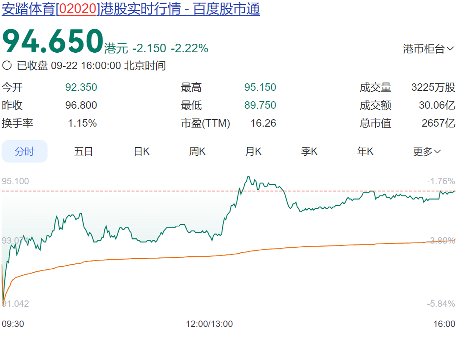Expand the 更多 chart options menu
This screenshot has width=466, height=337.
[x=427, y=151]
